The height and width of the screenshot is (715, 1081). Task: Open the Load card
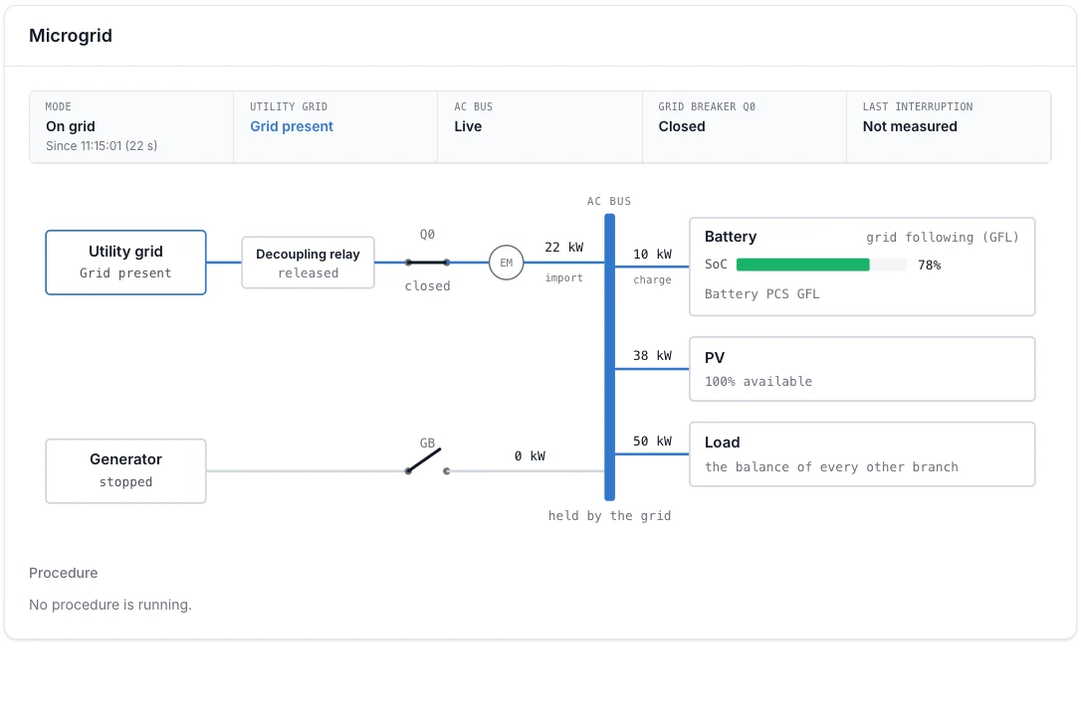862,453
